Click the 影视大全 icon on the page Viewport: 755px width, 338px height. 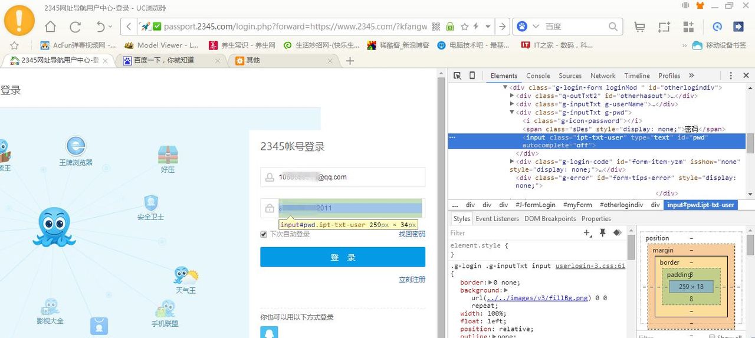(x=50, y=307)
